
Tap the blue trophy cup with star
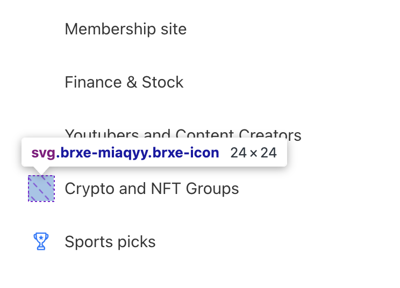tap(41, 241)
